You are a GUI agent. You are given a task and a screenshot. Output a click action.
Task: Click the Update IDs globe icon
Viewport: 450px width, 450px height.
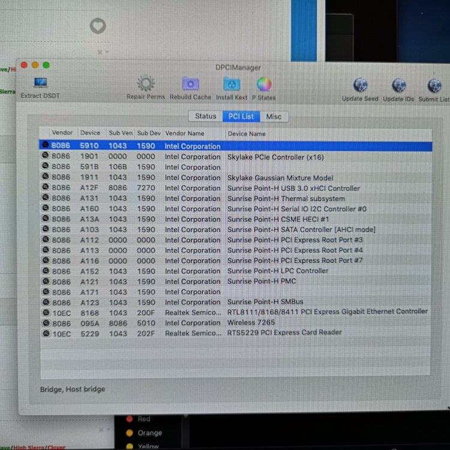coord(398,86)
